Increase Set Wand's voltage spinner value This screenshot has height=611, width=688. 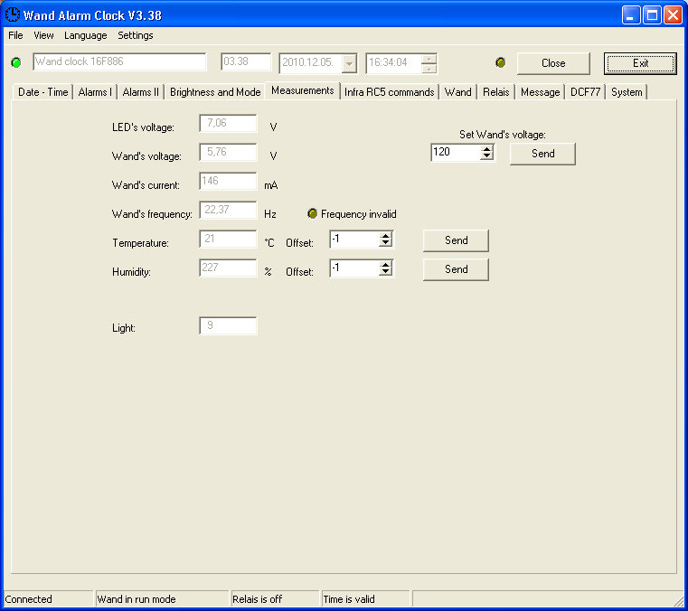tap(486, 149)
